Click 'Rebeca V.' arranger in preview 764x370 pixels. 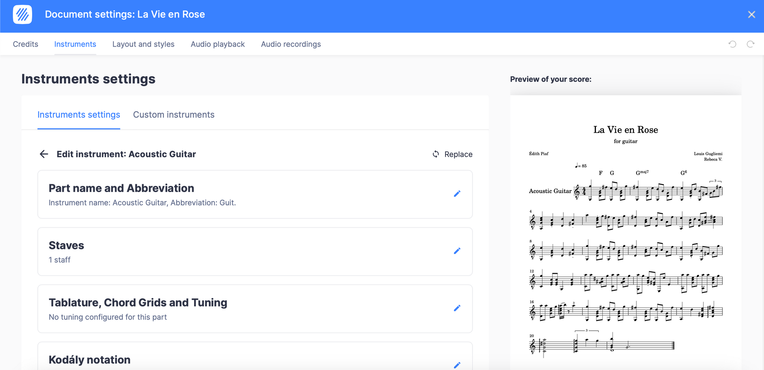(713, 159)
